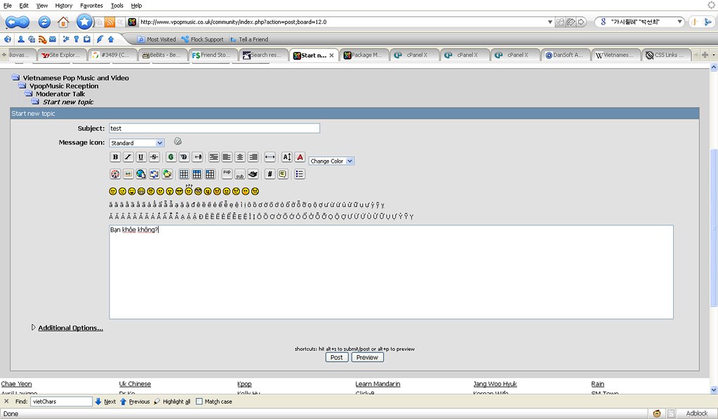Open the Message icon Standard dropdown
This screenshot has width=718, height=419.
pos(136,143)
